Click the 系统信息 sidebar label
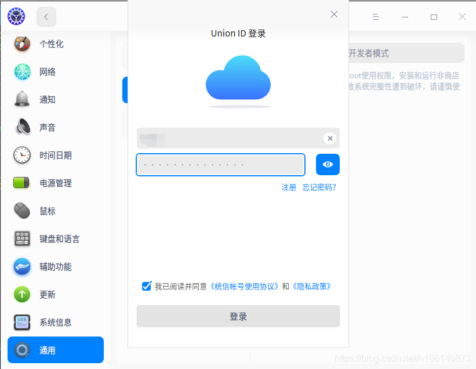The image size is (476, 369). pos(56,322)
